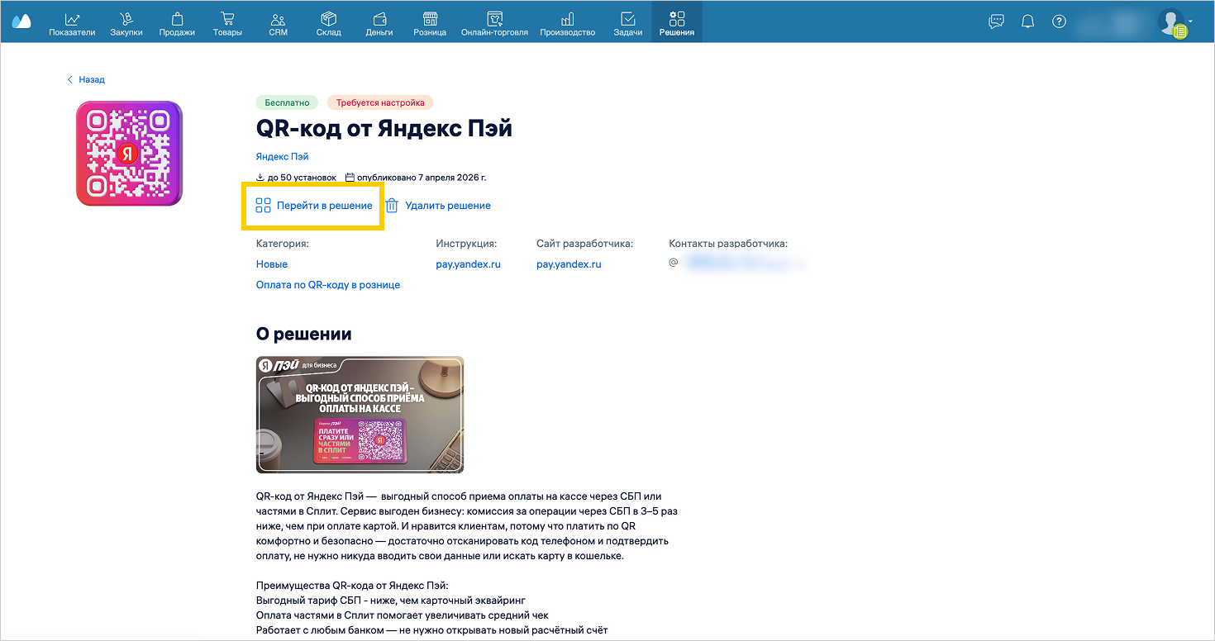Click the blurred developer contact email
The height and width of the screenshot is (641, 1215).
click(x=745, y=264)
